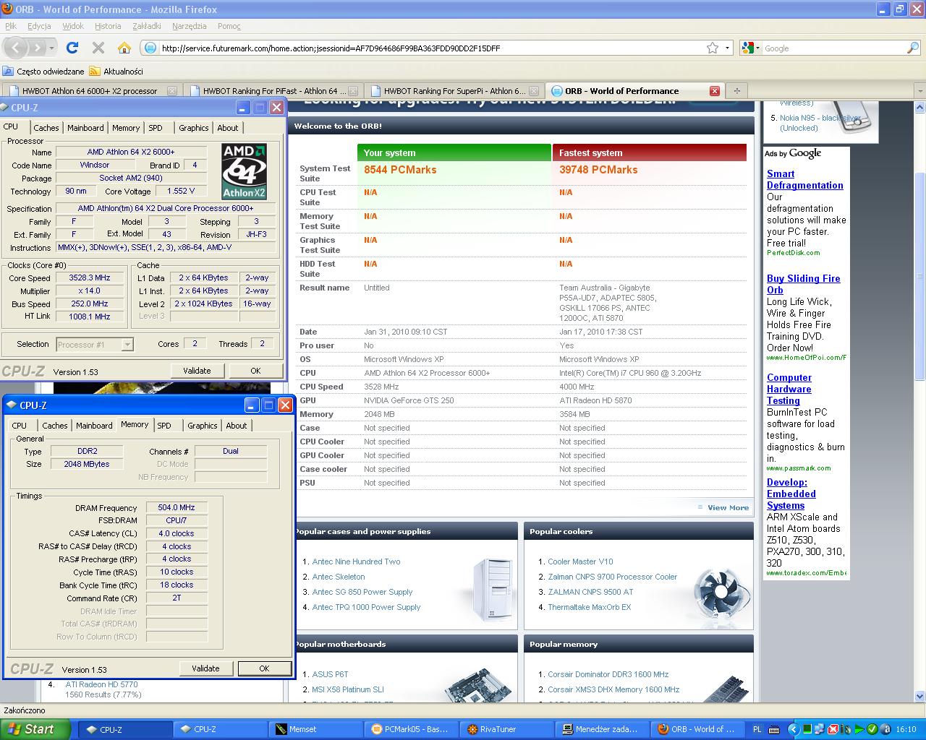Click the Google search input field
926x740 pixels.
coord(833,48)
